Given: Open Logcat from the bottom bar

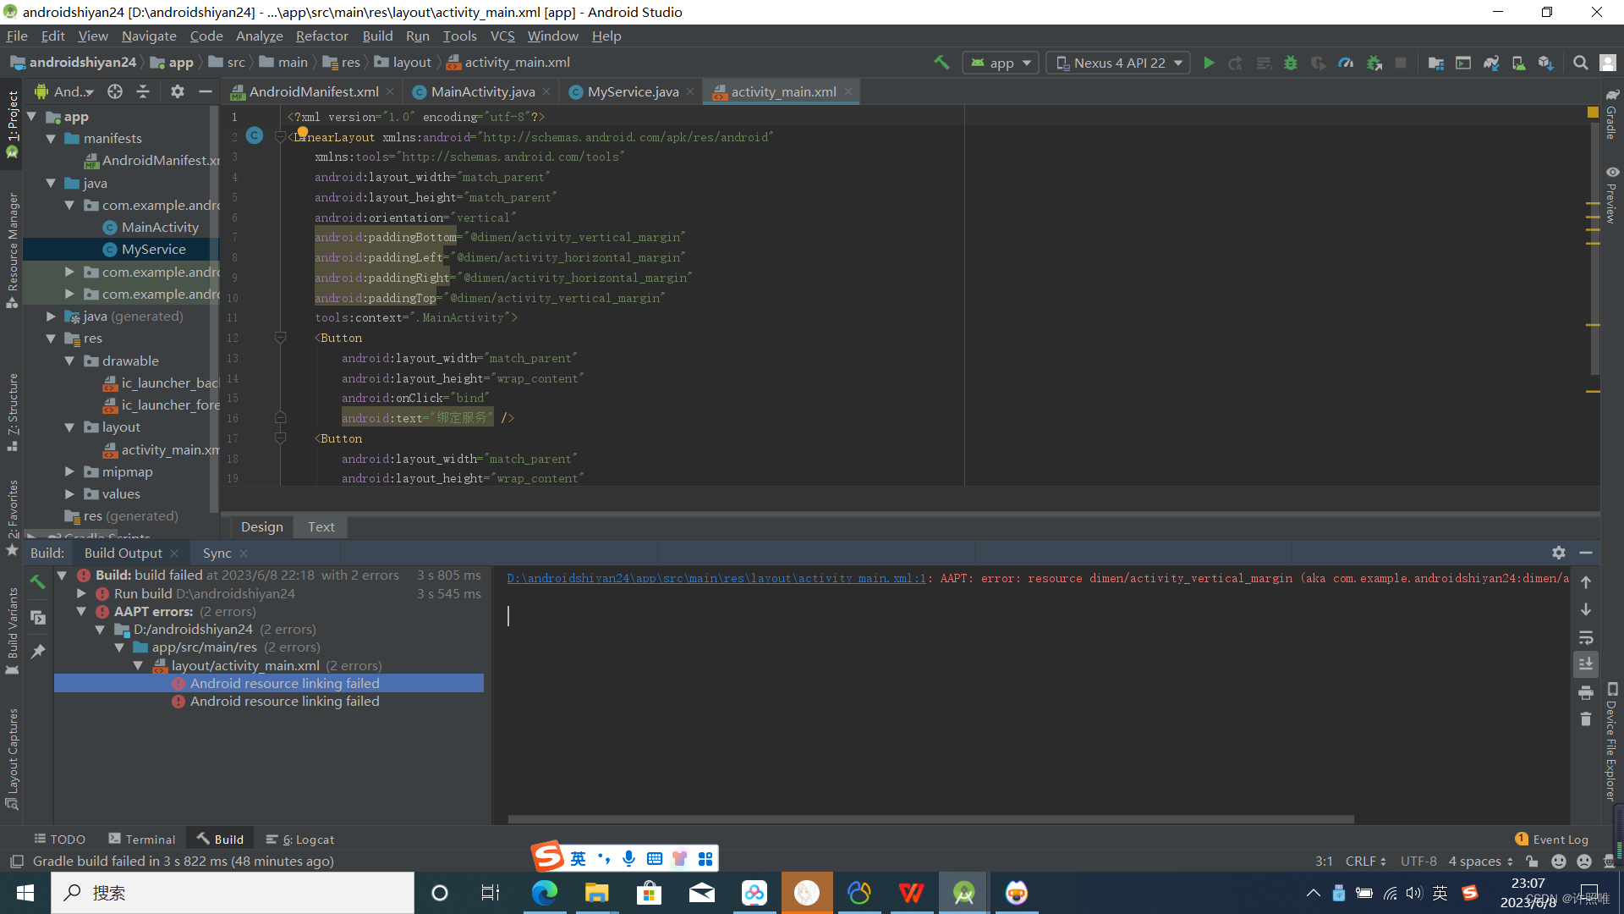Looking at the screenshot, I should tap(300, 839).
